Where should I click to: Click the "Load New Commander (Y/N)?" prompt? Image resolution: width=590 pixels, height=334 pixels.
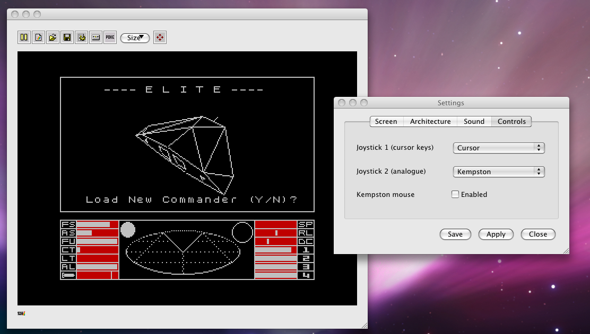click(x=192, y=200)
